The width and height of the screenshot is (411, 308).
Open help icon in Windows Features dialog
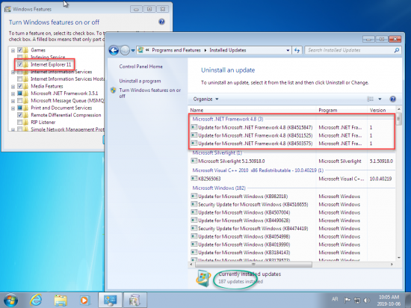point(161,22)
